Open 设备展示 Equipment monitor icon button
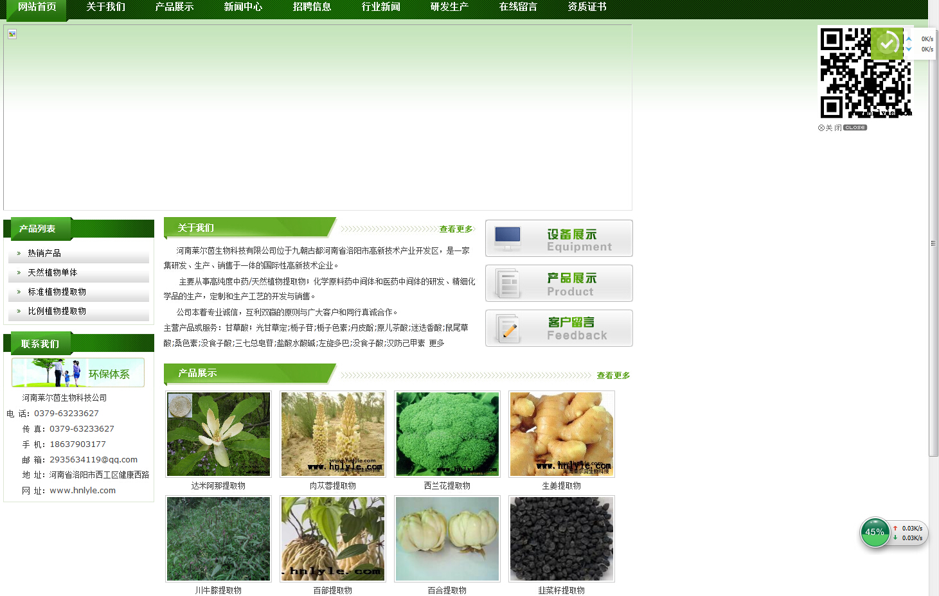 click(x=559, y=238)
